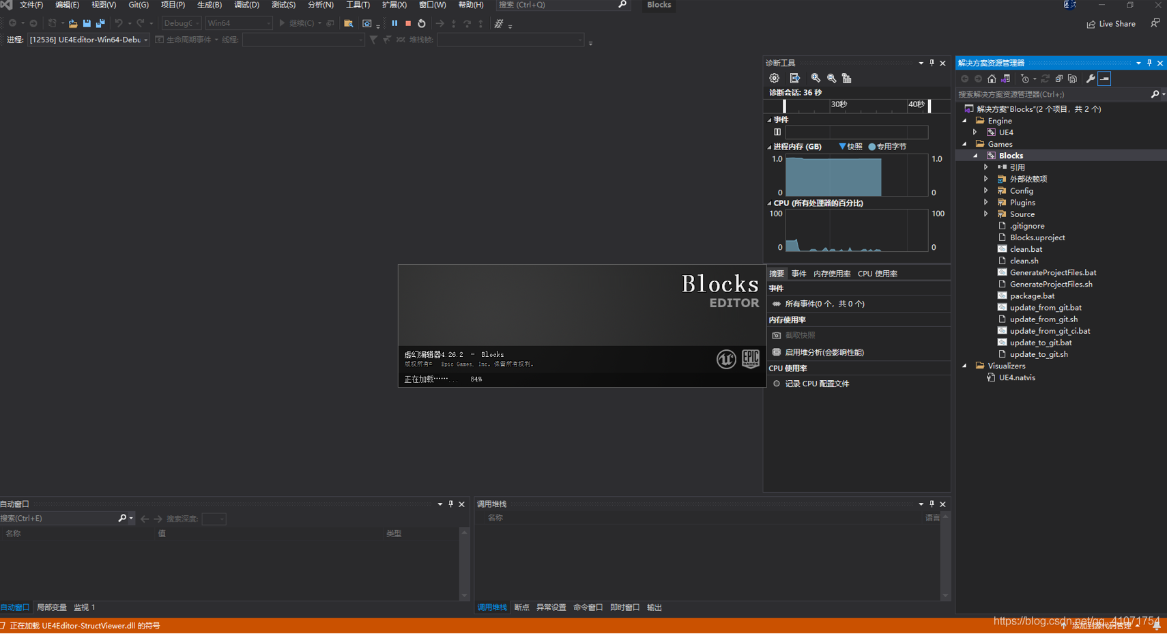The image size is (1167, 634).
Task: Open Properties wrench icon in Solution Explorer
Action: tap(1091, 78)
